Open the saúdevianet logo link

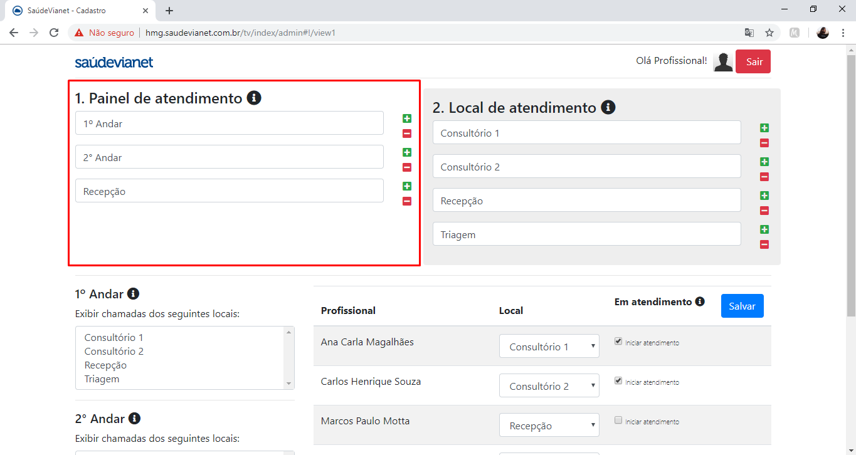coord(114,62)
